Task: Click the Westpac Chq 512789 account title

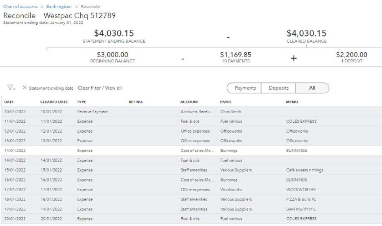Action: [79, 16]
